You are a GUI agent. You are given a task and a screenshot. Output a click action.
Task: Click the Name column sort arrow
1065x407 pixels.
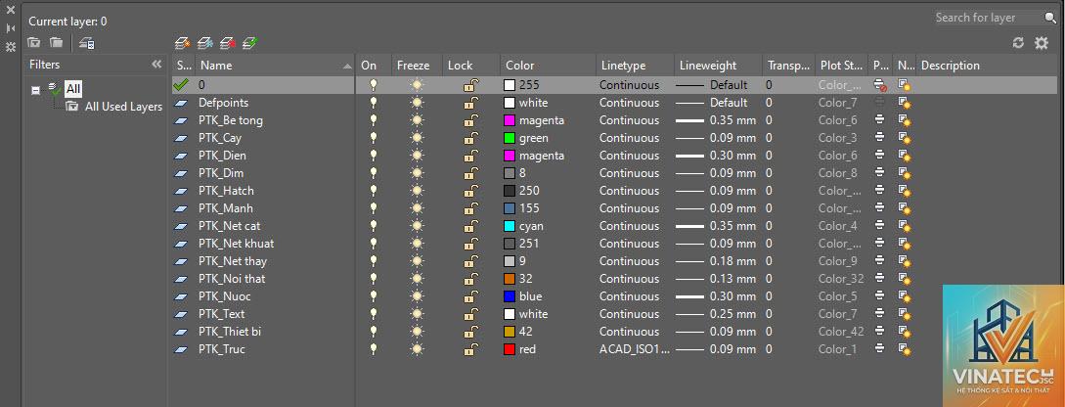coord(348,66)
